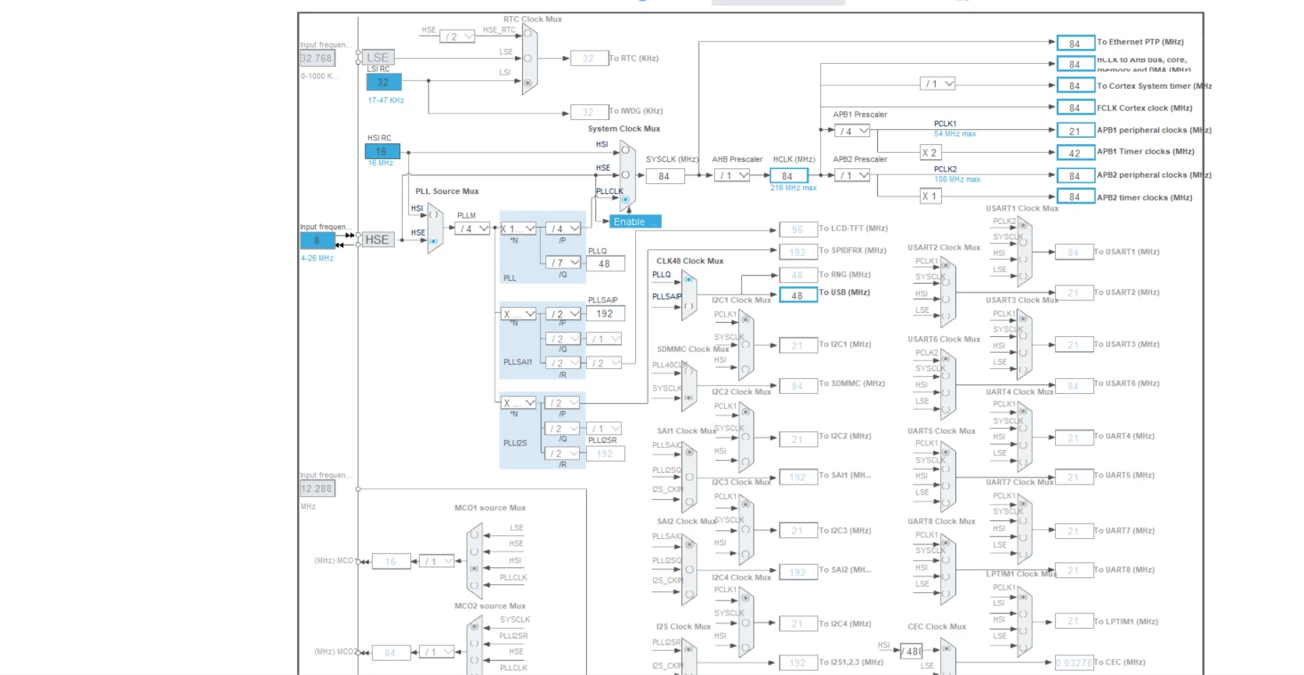Click the X 2 APB1 timer multiplier box
Viewport: 1304px width, 675px height.
click(x=930, y=152)
